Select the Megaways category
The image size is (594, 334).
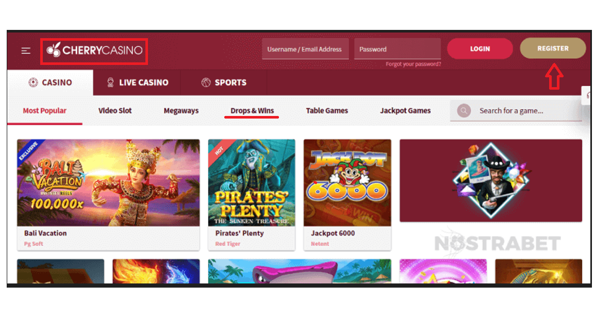[x=181, y=111]
